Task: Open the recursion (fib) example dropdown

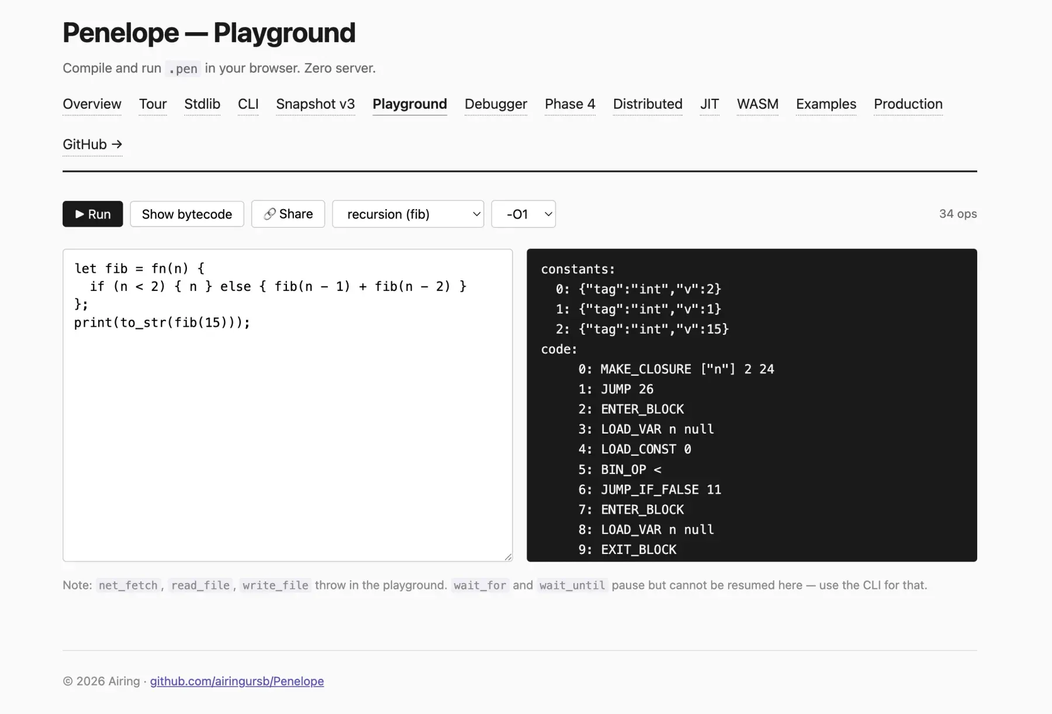Action: 408,214
